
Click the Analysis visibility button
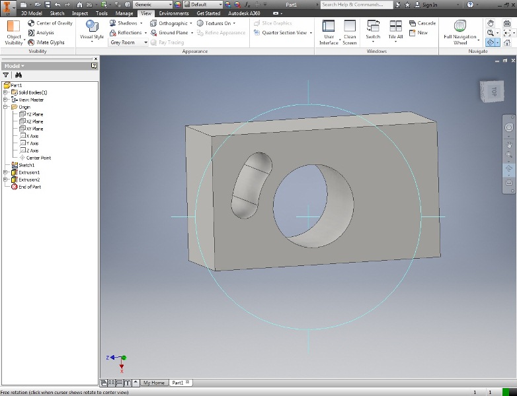tap(41, 32)
